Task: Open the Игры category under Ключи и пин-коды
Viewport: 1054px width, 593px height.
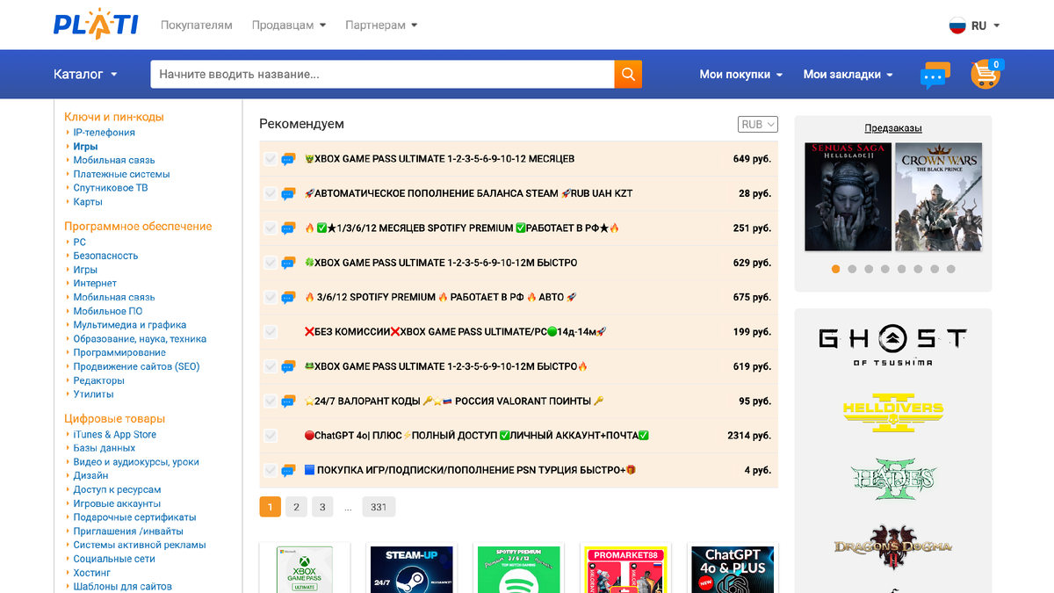Action: pos(85,147)
